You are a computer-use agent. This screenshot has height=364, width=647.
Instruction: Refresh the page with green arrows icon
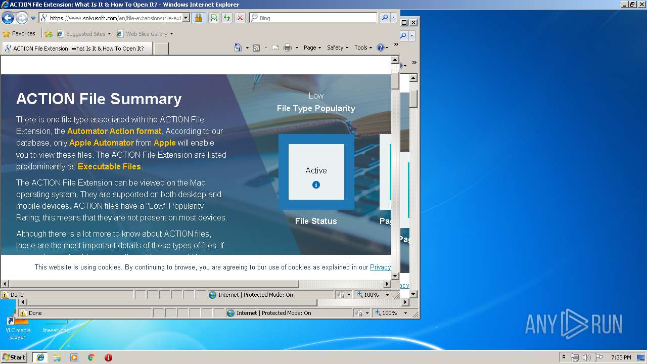click(x=227, y=18)
